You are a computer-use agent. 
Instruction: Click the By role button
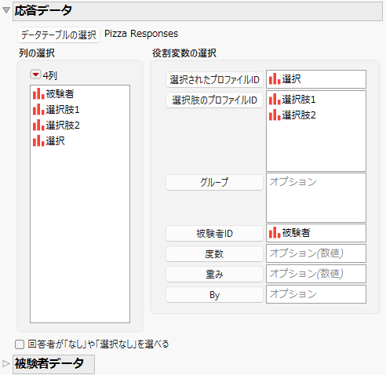[x=214, y=295]
